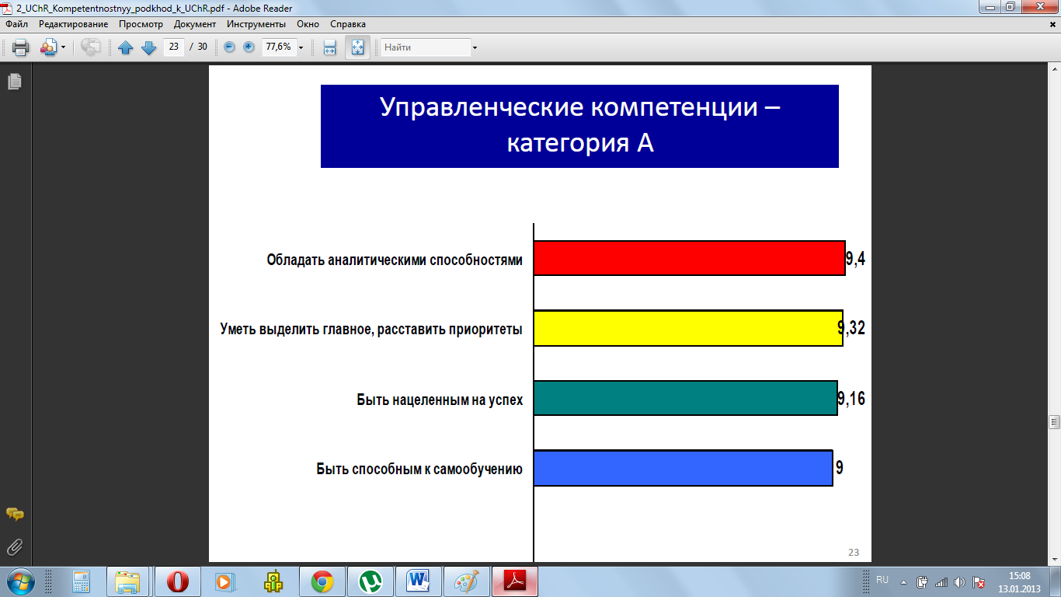1061x597 pixels.
Task: Open Calculator from the taskbar
Action: point(80,581)
